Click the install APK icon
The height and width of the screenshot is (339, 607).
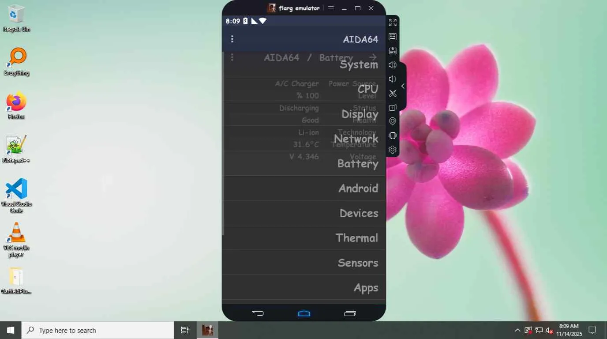click(x=393, y=51)
